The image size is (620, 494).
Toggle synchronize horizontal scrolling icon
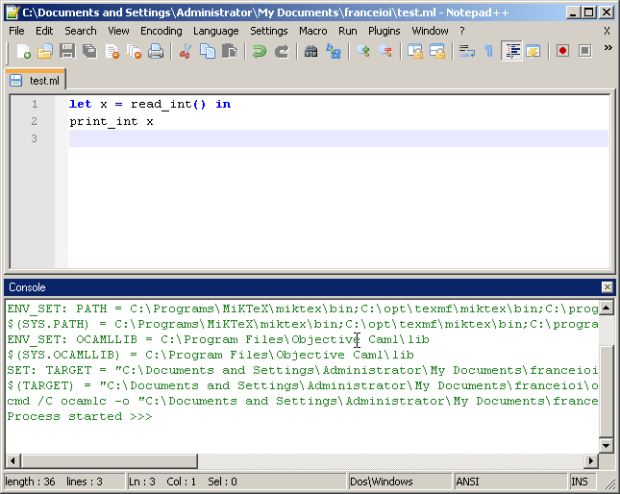(437, 51)
